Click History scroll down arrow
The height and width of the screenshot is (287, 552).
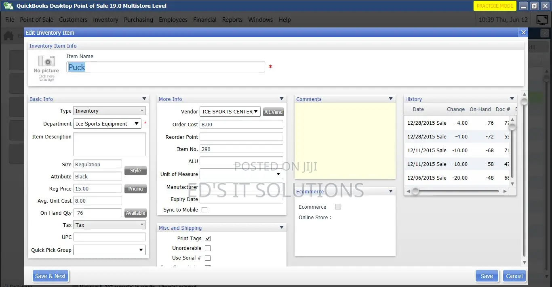point(512,184)
